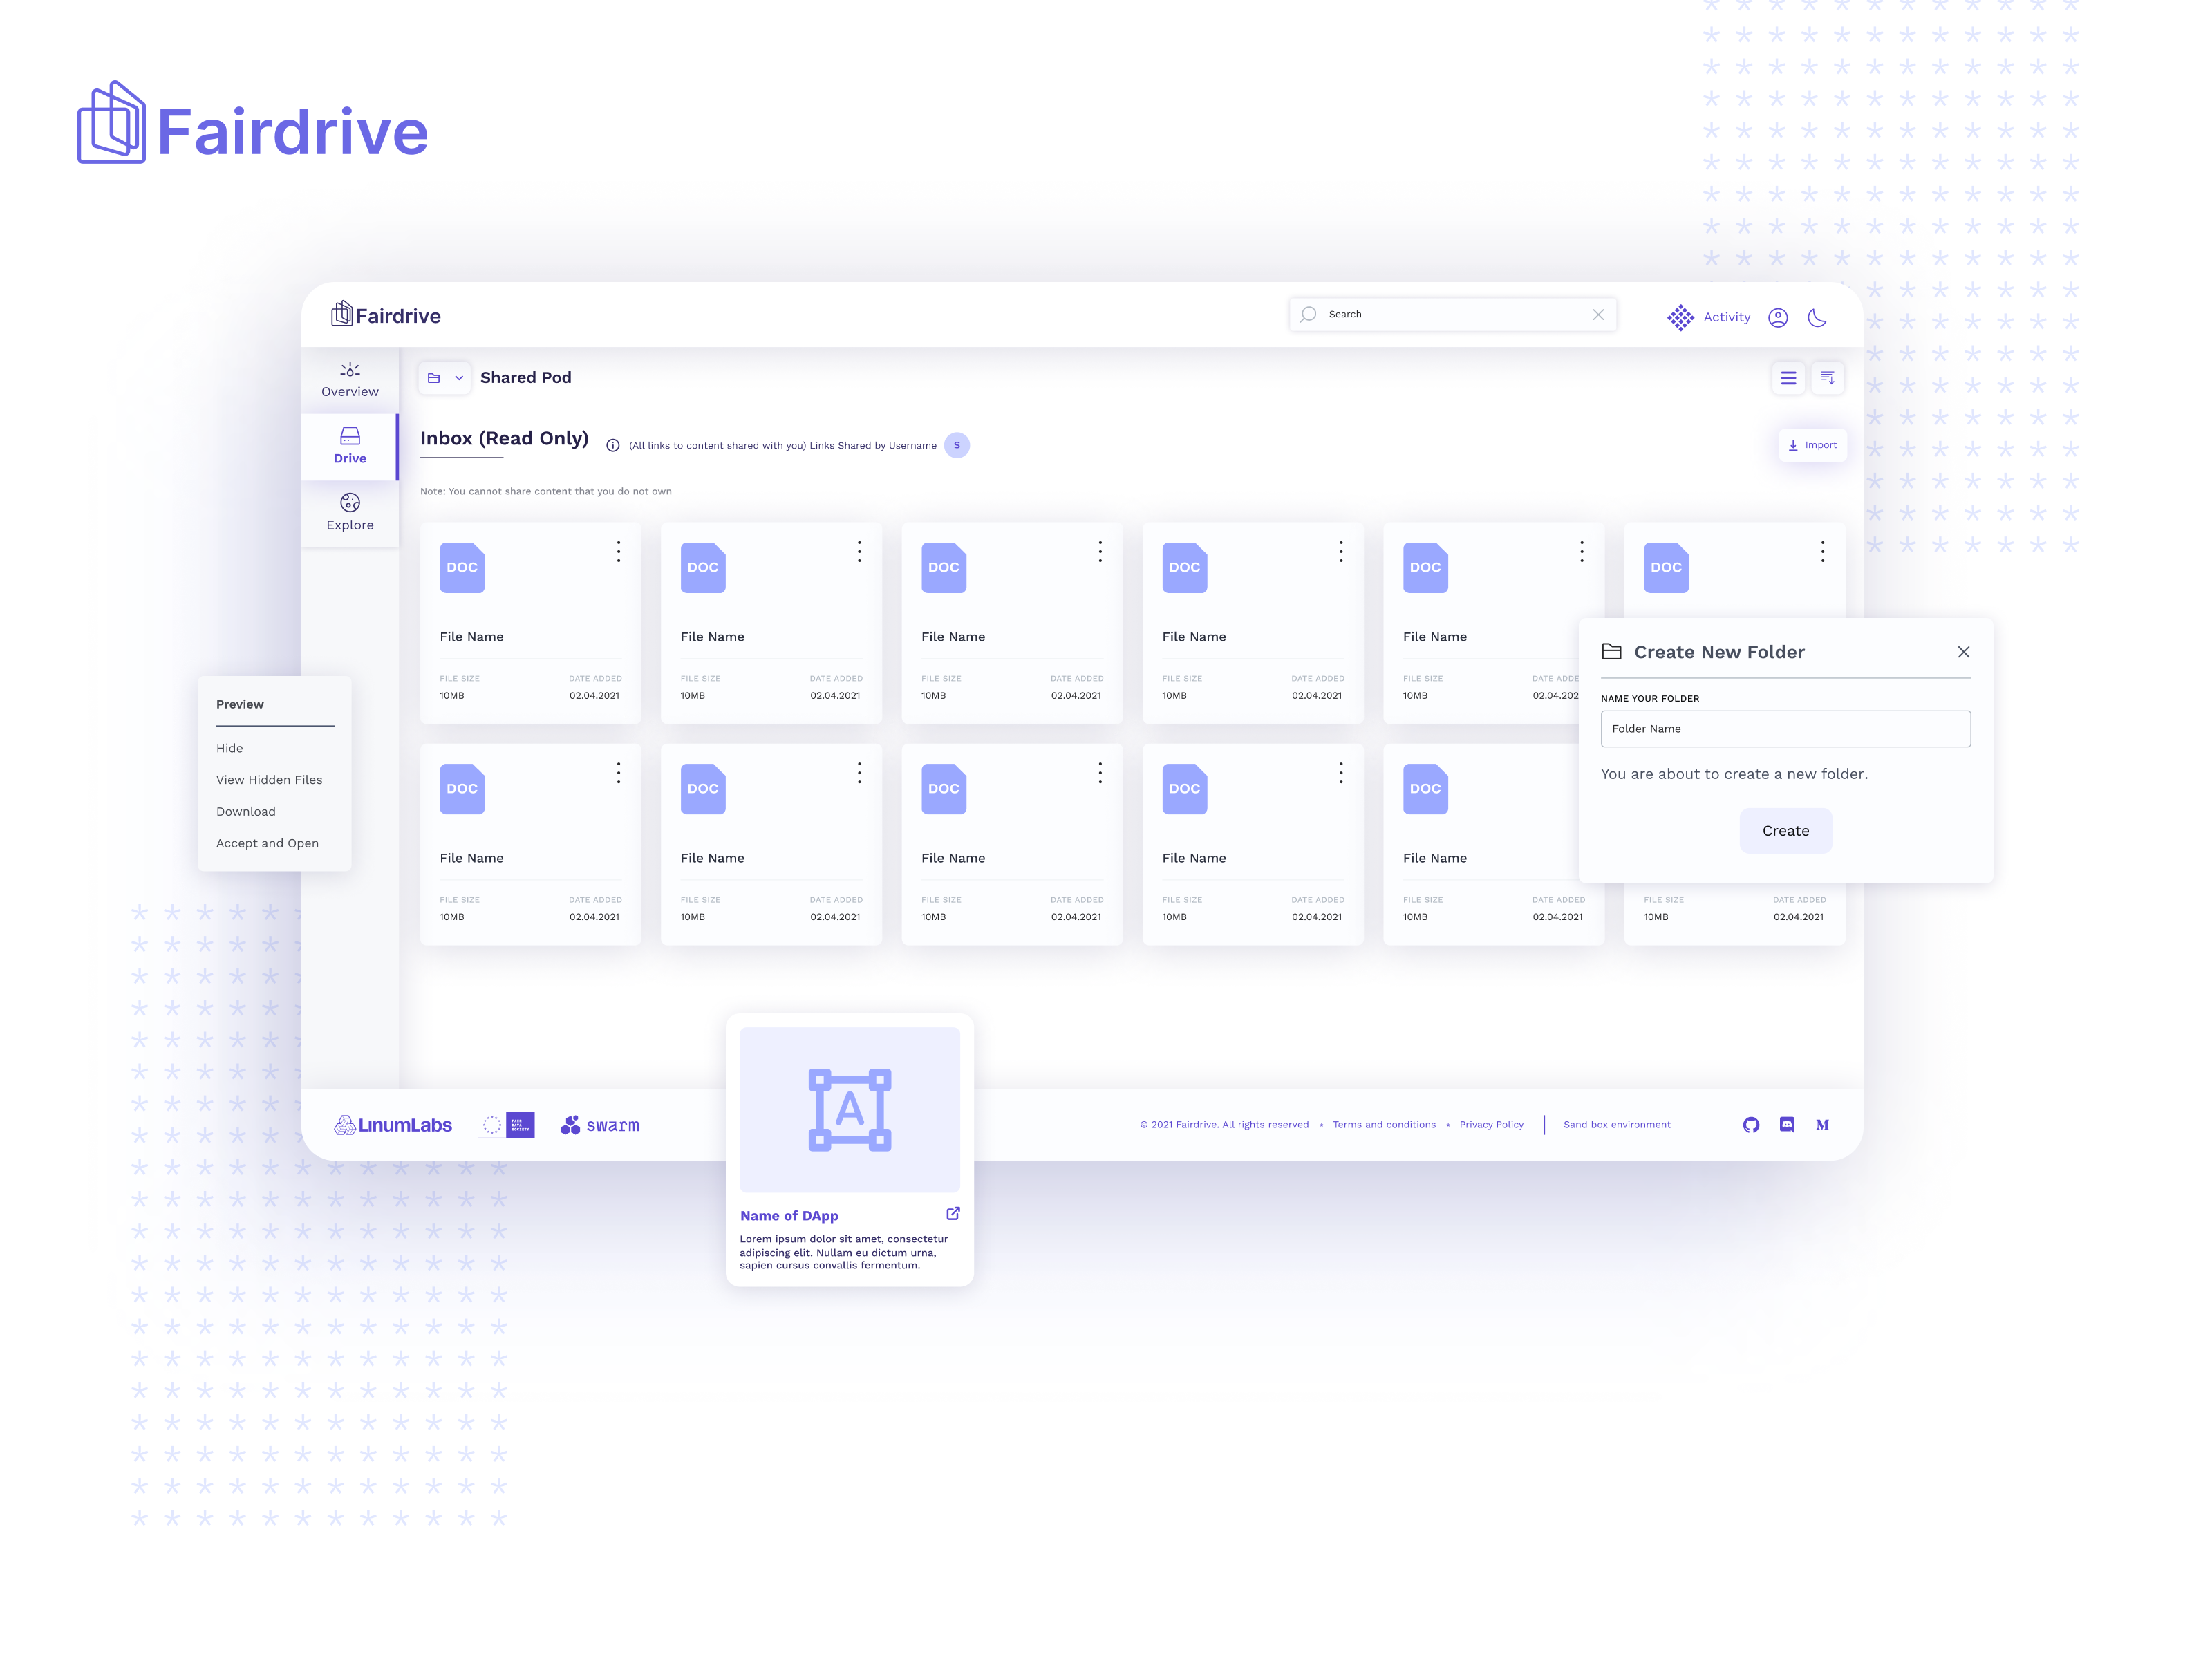
Task: Clear the search field with X
Action: tap(1598, 314)
